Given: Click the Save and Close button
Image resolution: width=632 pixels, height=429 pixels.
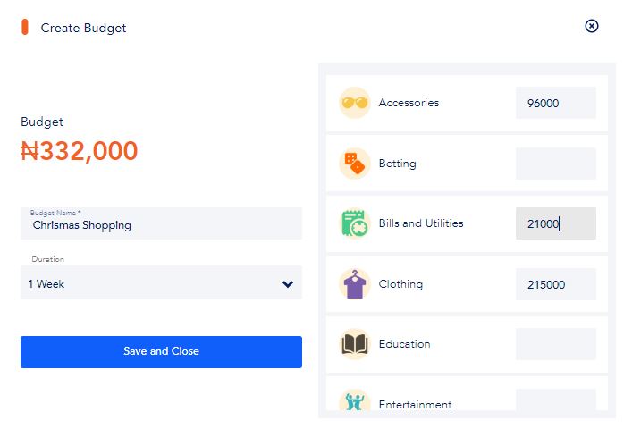Looking at the screenshot, I should 161,351.
